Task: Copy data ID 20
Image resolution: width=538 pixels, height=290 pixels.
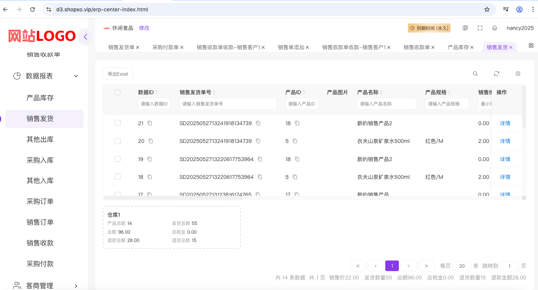Action: tap(151, 141)
